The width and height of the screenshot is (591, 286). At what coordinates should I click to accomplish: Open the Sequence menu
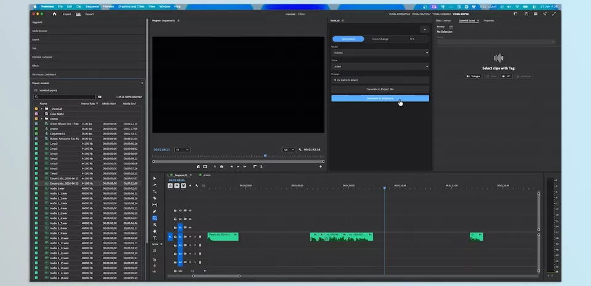click(x=92, y=6)
